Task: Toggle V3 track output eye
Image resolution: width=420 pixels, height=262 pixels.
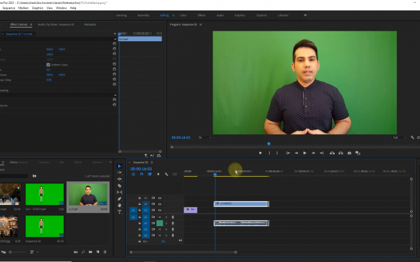Action: pyautogui.click(x=159, y=198)
